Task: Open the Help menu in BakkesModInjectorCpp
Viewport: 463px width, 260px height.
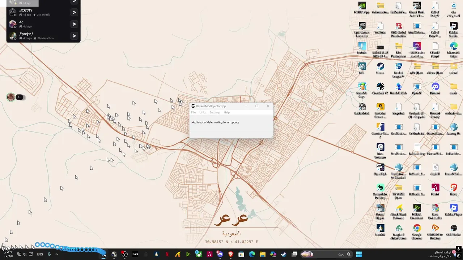Action: pos(226,112)
